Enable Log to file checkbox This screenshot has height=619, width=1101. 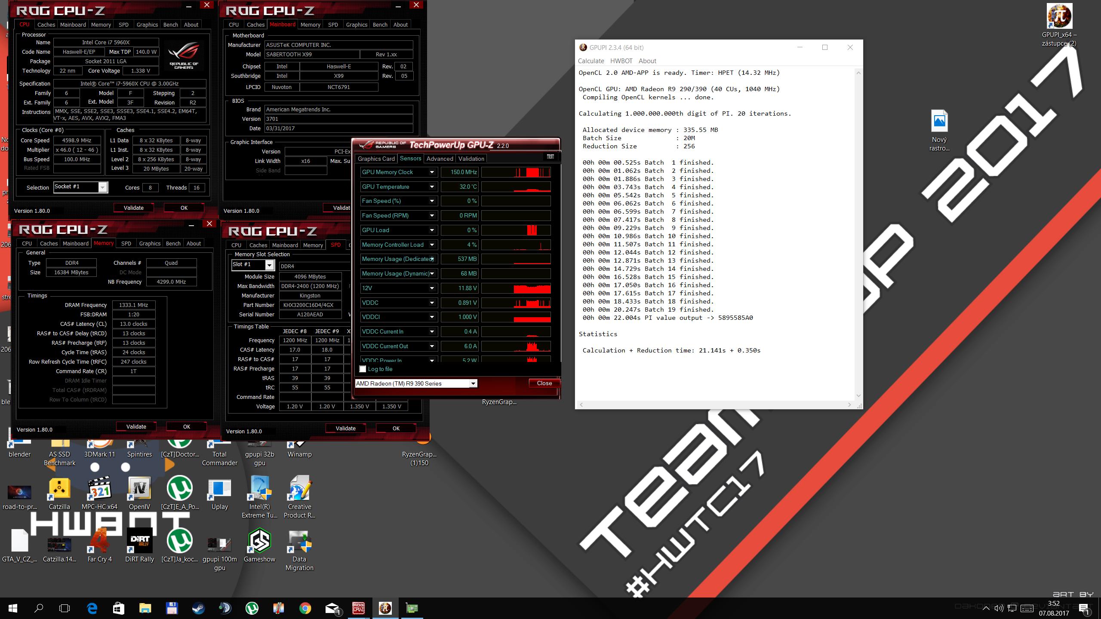(x=363, y=369)
